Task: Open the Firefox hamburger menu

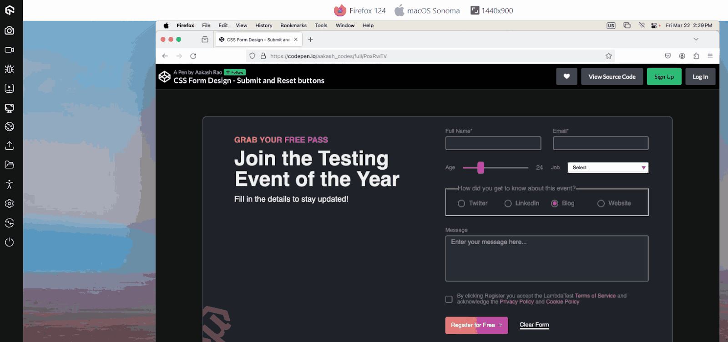Action: [710, 56]
